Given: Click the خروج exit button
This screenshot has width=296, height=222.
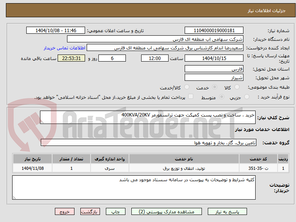Looking at the screenshot, I should pos(65,212).
